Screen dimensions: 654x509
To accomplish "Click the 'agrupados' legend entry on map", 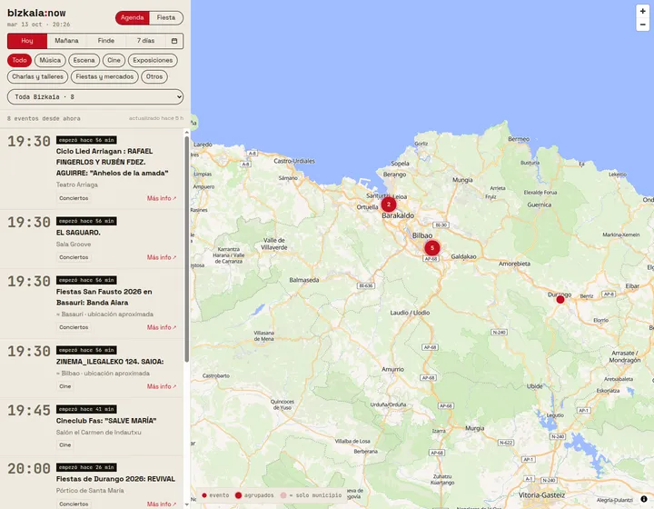I will (254, 495).
